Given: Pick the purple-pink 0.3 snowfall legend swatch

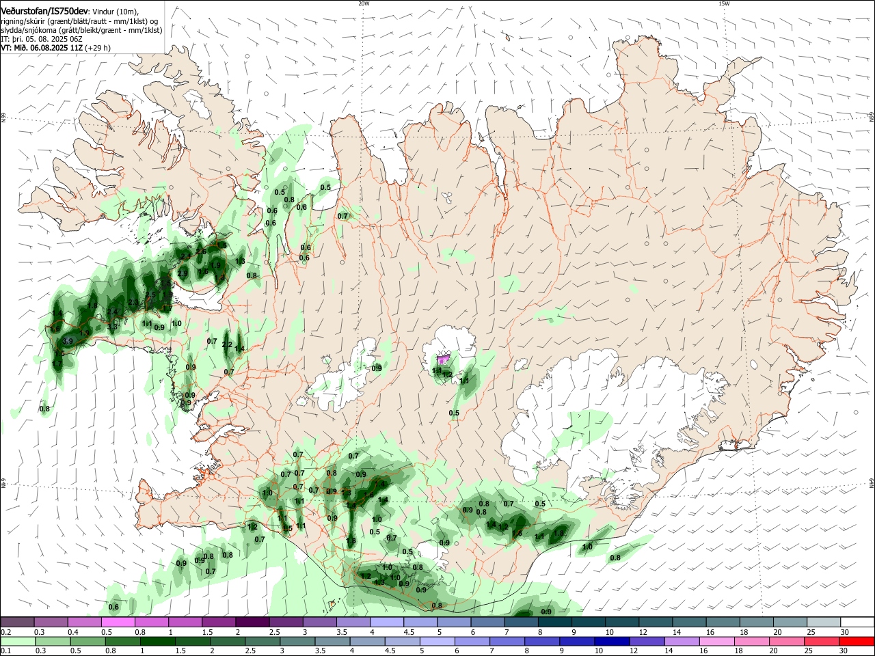Looking at the screenshot, I should coord(51,622).
